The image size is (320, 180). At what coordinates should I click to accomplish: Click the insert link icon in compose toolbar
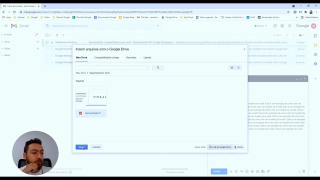(241, 171)
